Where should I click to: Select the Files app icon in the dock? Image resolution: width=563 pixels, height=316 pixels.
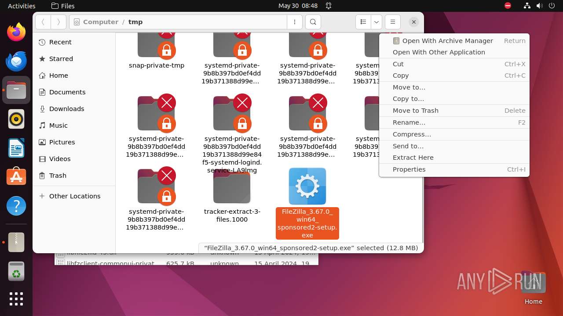[16, 90]
